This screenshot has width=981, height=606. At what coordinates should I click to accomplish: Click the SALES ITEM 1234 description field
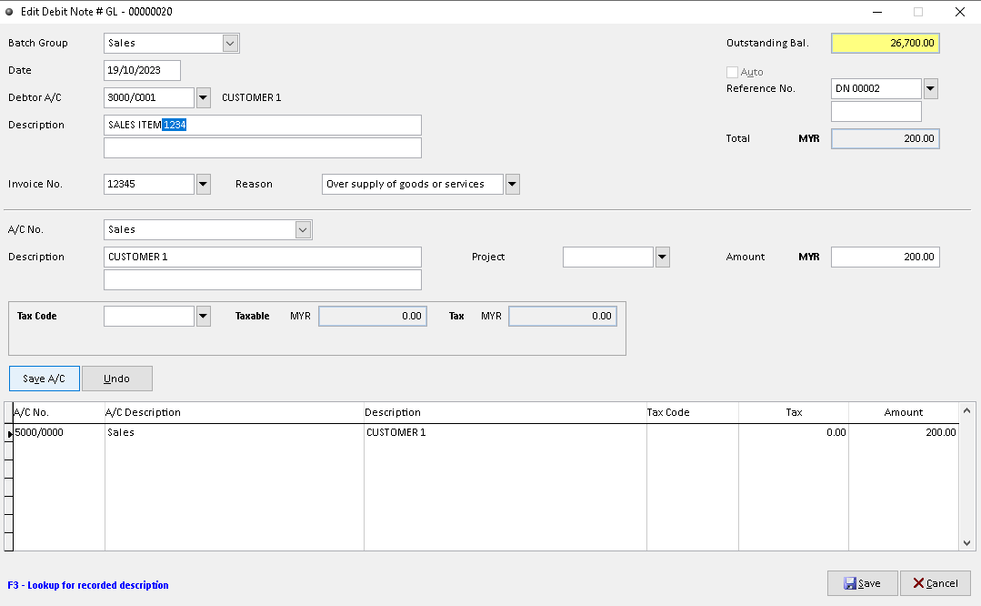click(262, 125)
